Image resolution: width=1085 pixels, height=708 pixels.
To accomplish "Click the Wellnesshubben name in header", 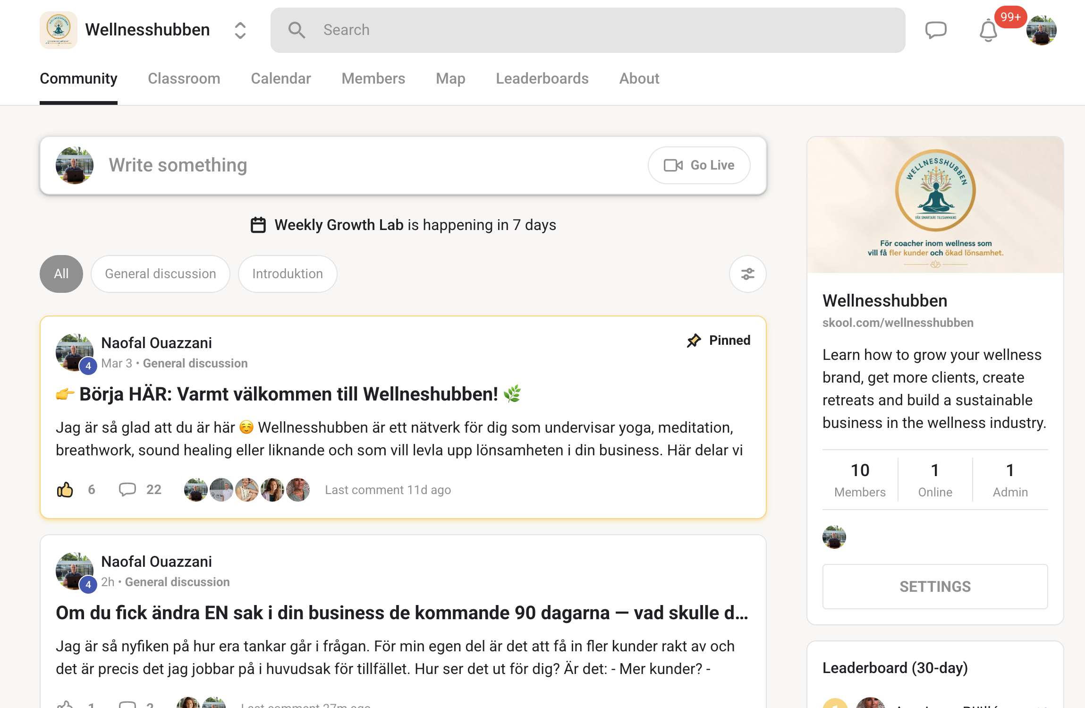I will point(147,30).
